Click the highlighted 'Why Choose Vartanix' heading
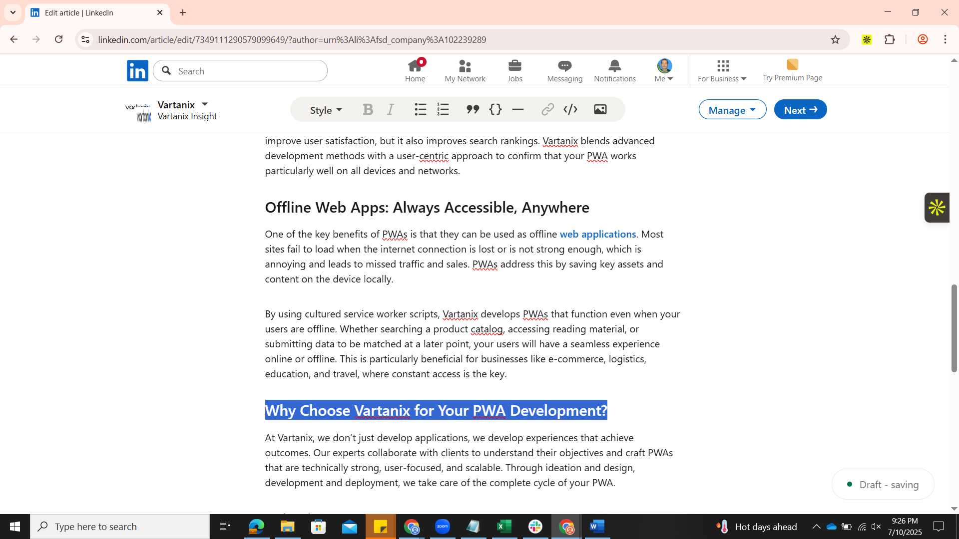Image resolution: width=959 pixels, height=539 pixels. click(x=436, y=410)
